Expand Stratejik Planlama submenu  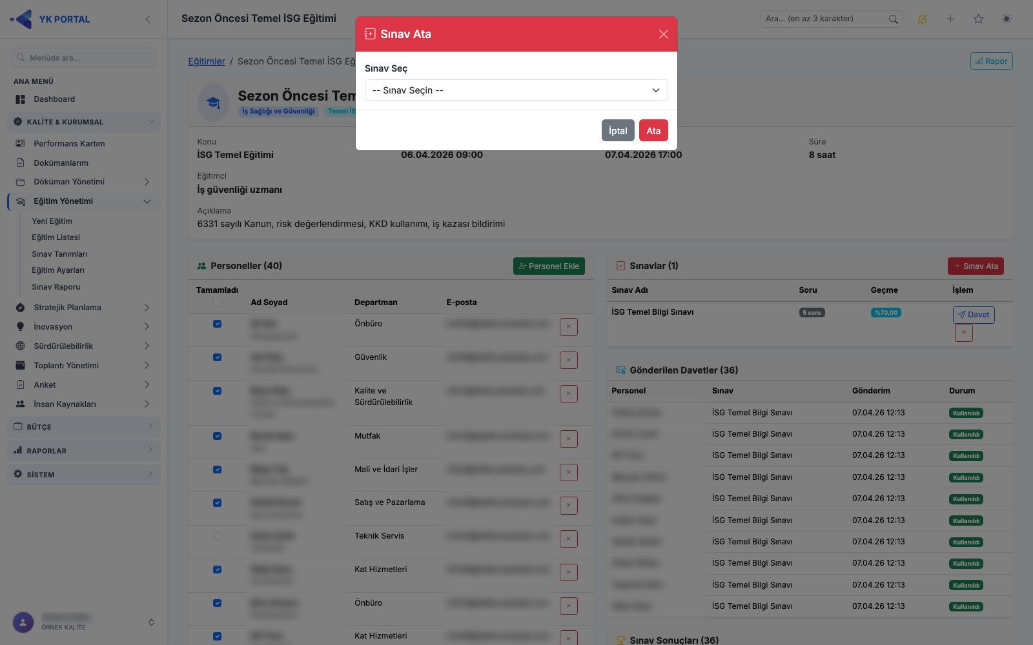point(84,308)
